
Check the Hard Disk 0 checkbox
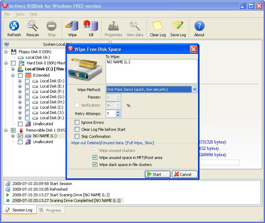[13, 63]
